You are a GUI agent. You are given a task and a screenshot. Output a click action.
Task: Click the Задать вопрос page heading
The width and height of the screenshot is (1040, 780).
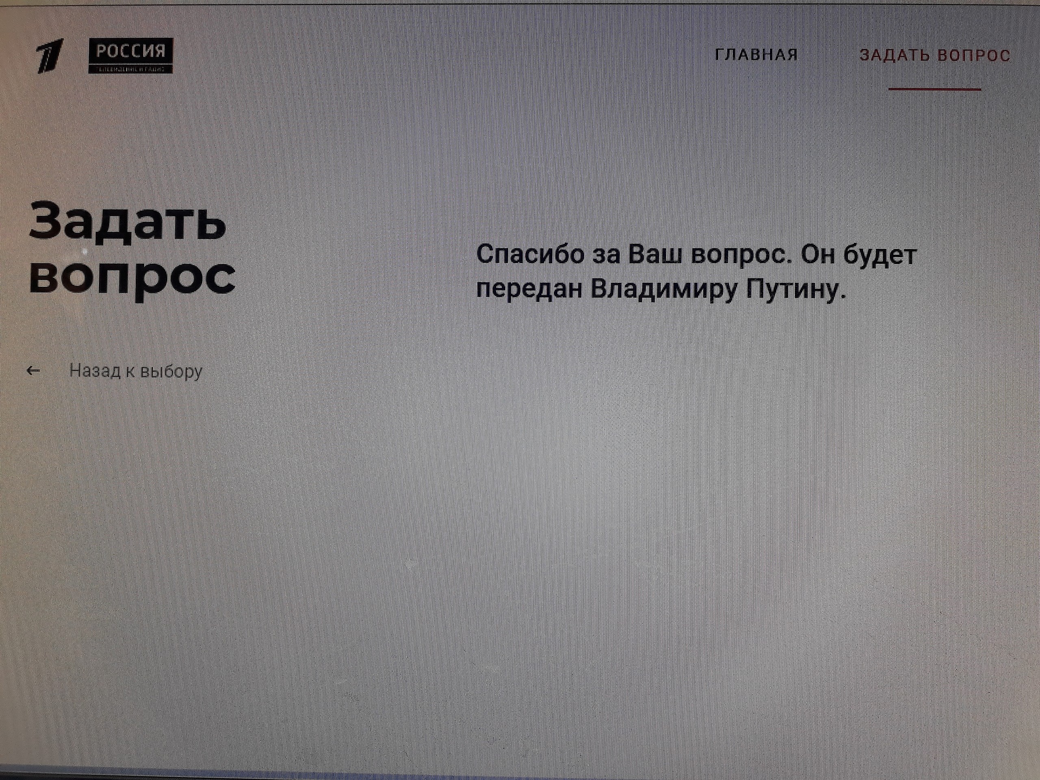(x=132, y=248)
